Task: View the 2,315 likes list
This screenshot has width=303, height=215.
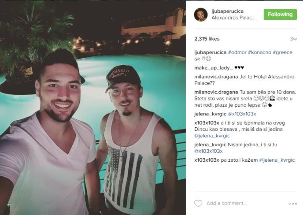Action: coord(207,39)
